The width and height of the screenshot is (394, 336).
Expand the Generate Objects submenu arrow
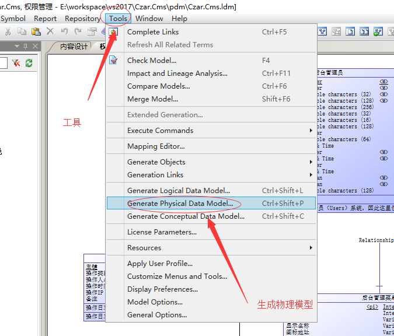[x=311, y=162]
